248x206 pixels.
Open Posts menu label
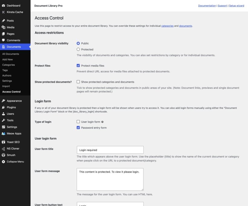pyautogui.click(x=10, y=21)
